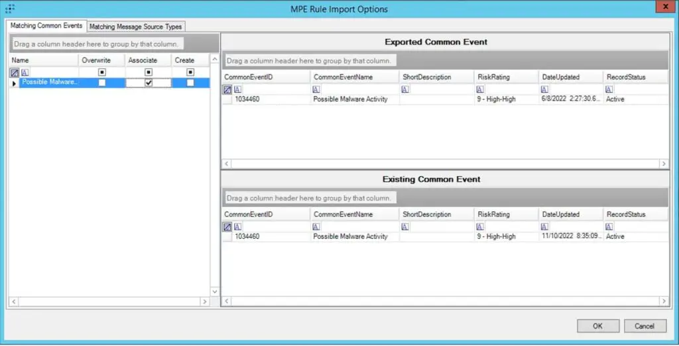This screenshot has height=346, width=679.
Task: Sort by the Create column header
Action: click(190, 60)
